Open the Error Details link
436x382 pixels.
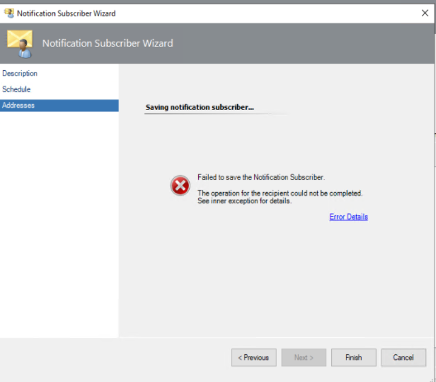(348, 217)
